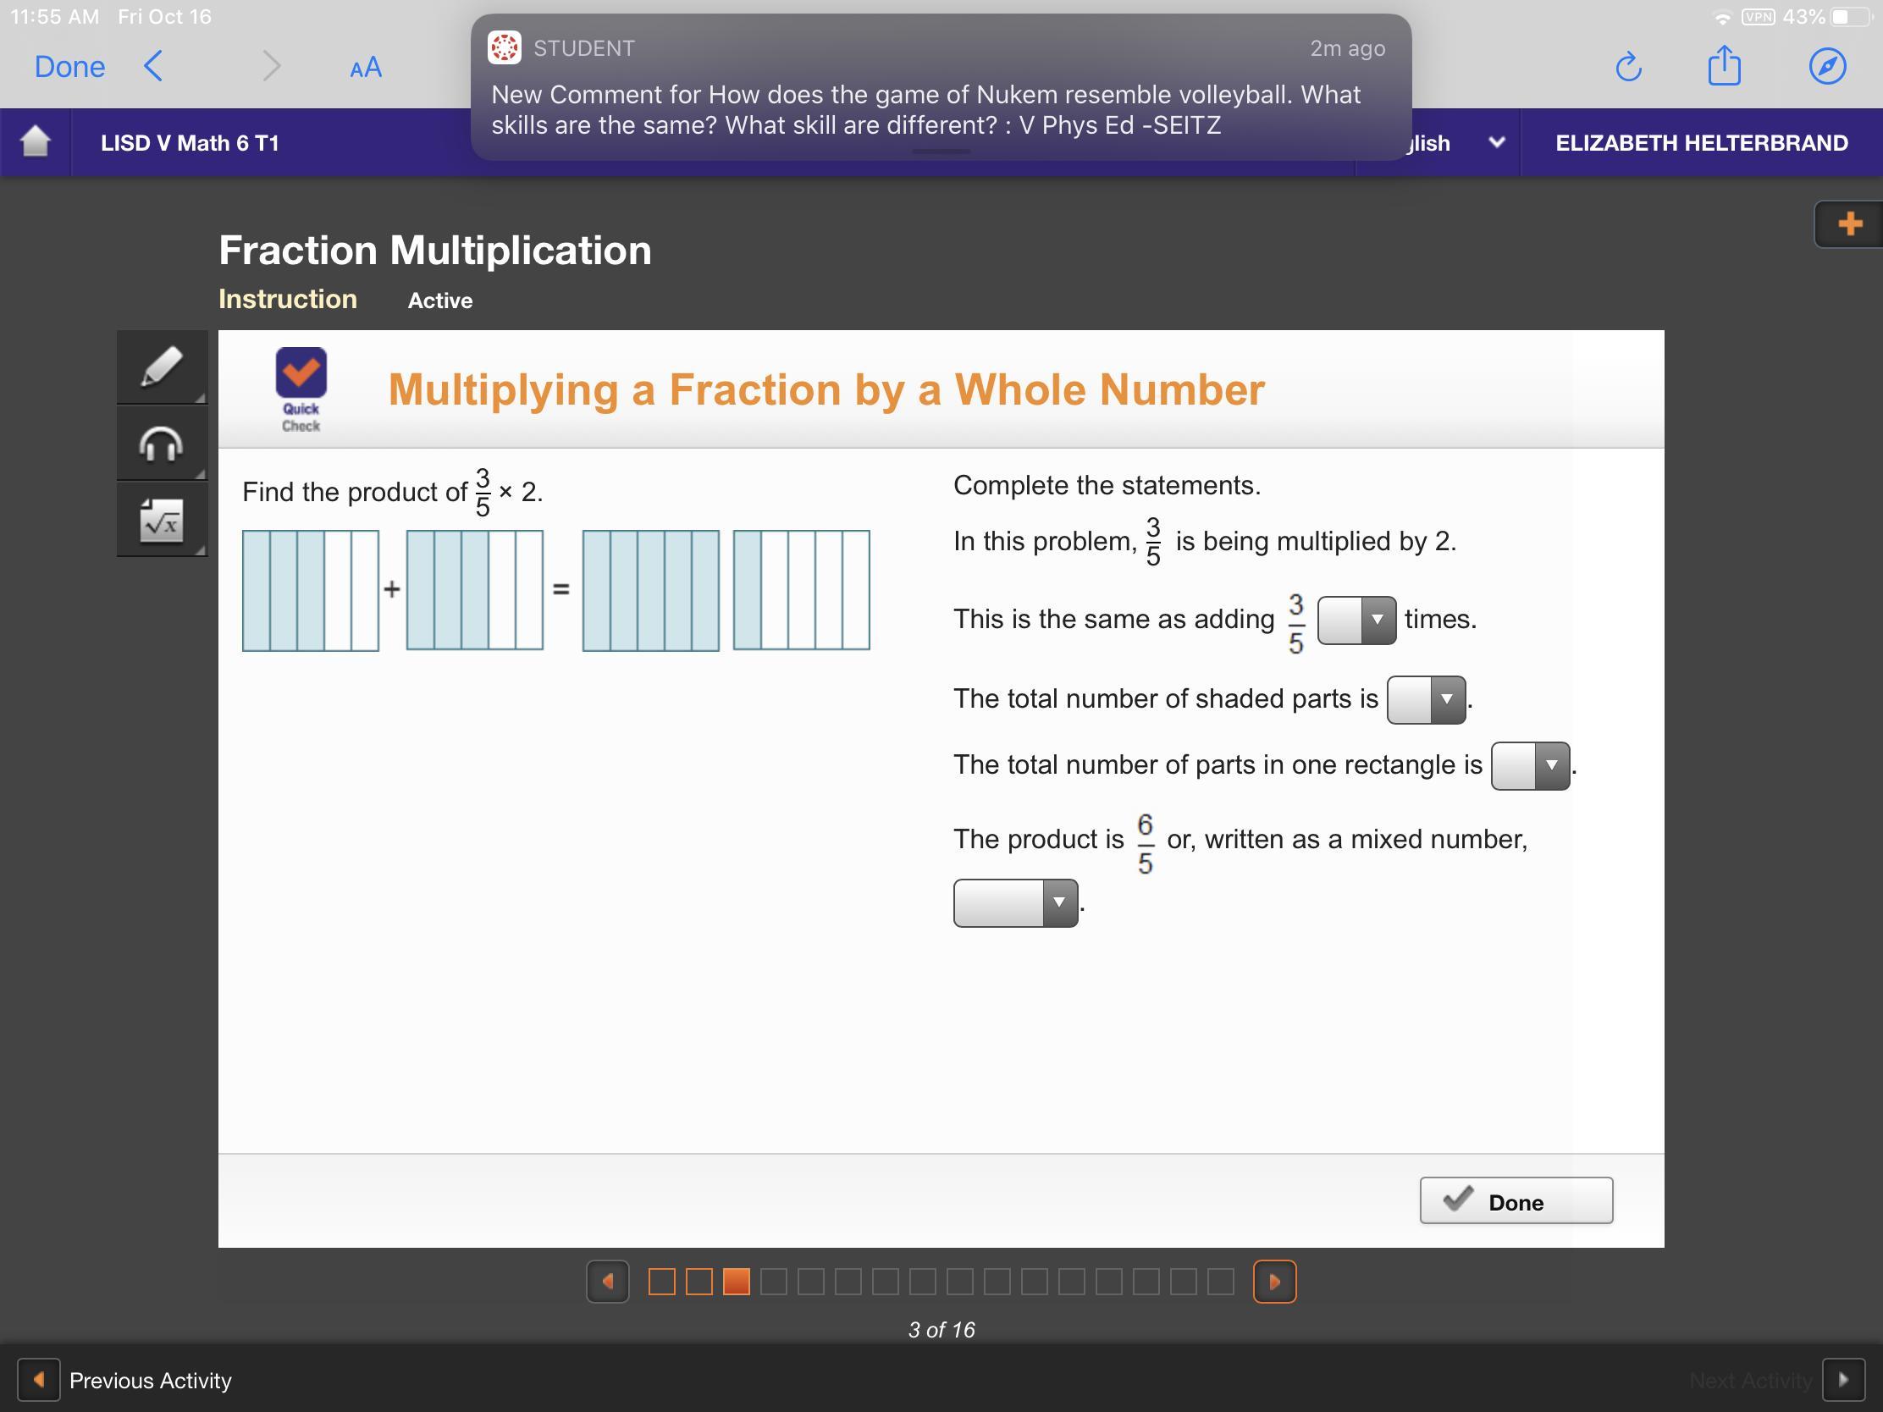Open dropdown for total shaded parts

click(x=1426, y=699)
